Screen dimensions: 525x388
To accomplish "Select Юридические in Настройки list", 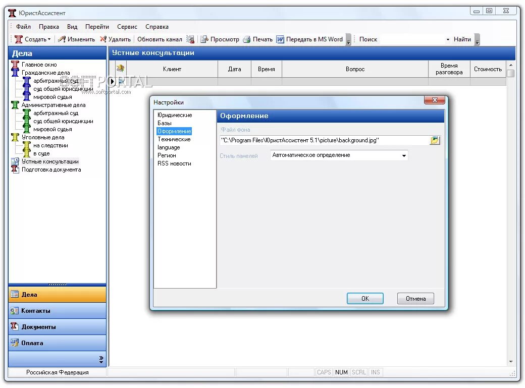I will [x=175, y=115].
